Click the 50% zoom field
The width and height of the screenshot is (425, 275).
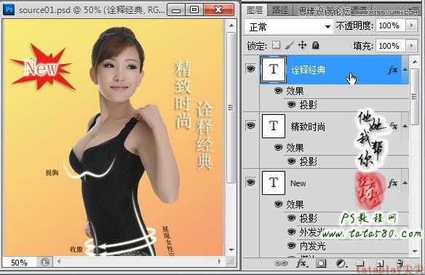pyautogui.click(x=19, y=262)
